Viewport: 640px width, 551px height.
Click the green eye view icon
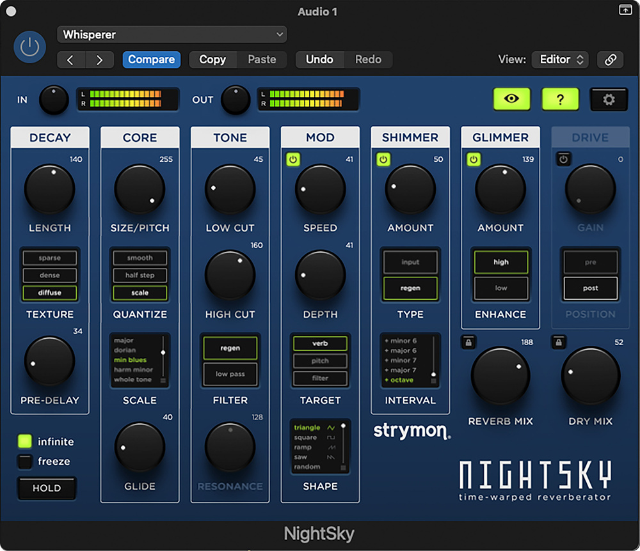(511, 99)
